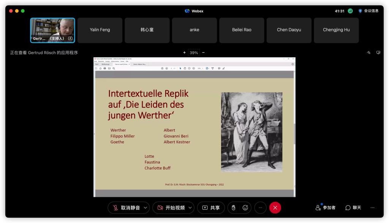Open meeting info (会议信息)
The height and width of the screenshot is (223, 389).
[368, 11]
